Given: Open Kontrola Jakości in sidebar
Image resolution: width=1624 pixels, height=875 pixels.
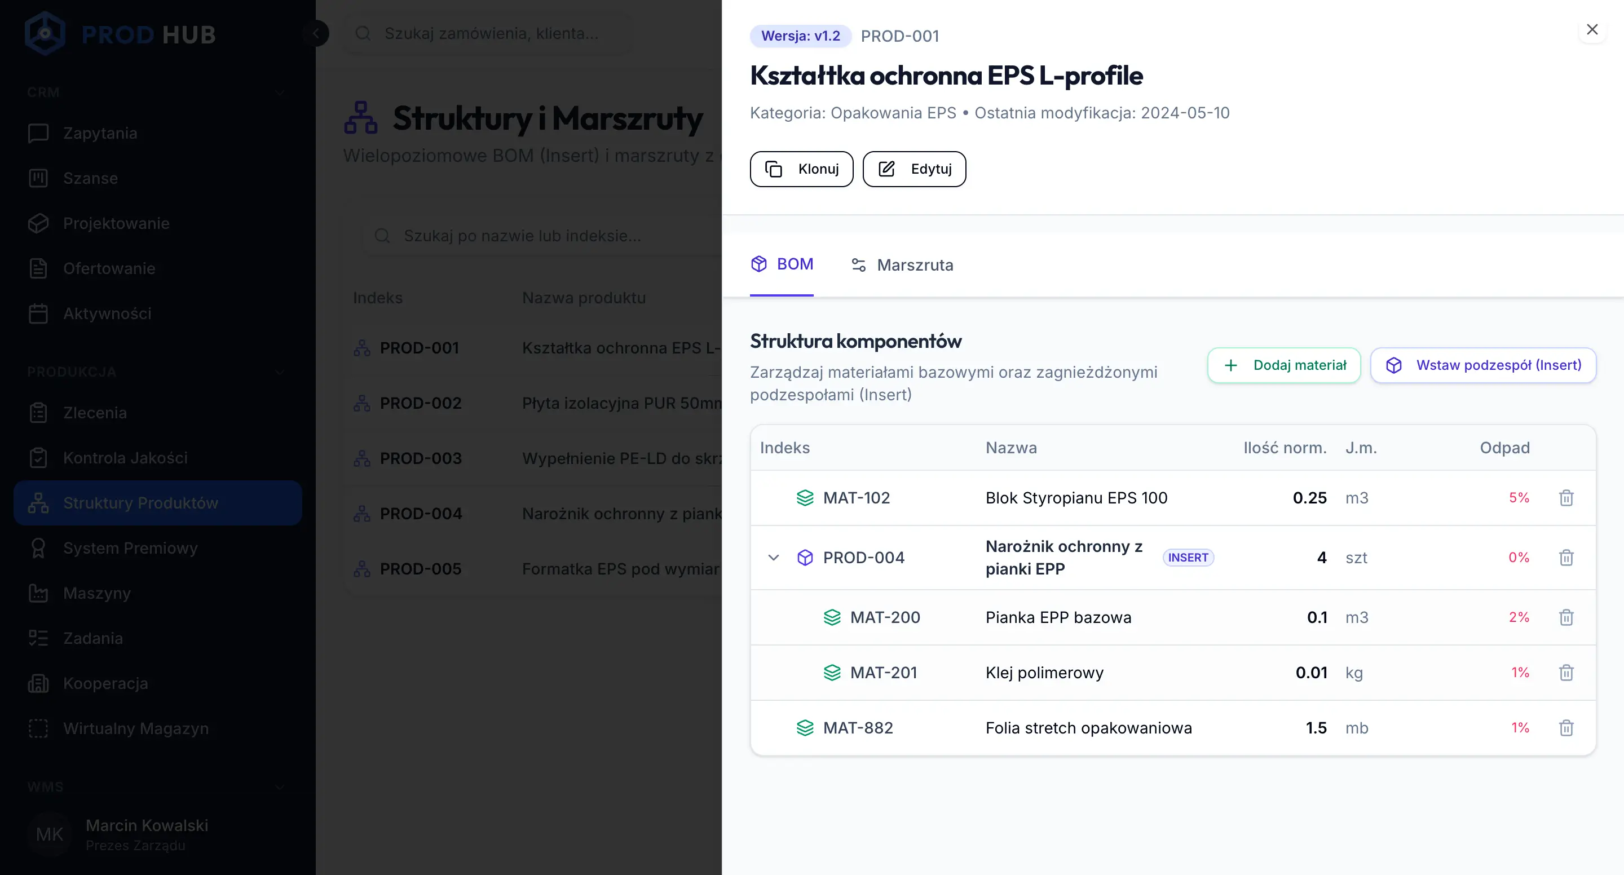Looking at the screenshot, I should tap(125, 458).
